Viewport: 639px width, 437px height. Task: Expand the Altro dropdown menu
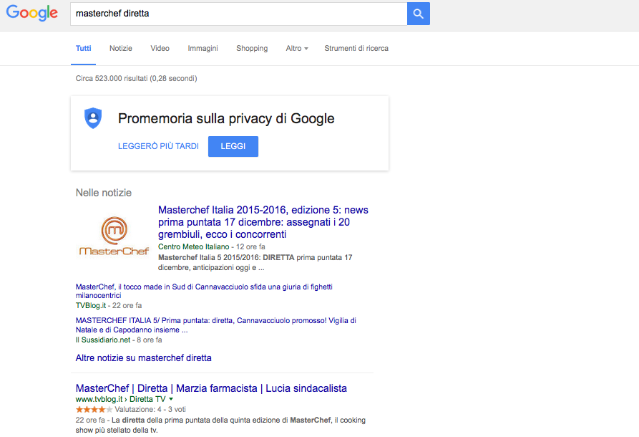coord(297,48)
